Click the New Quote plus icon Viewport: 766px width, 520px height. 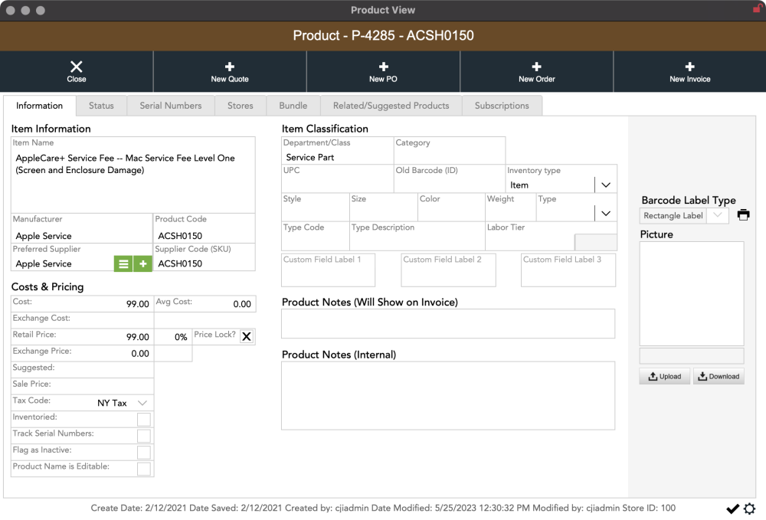[230, 67]
